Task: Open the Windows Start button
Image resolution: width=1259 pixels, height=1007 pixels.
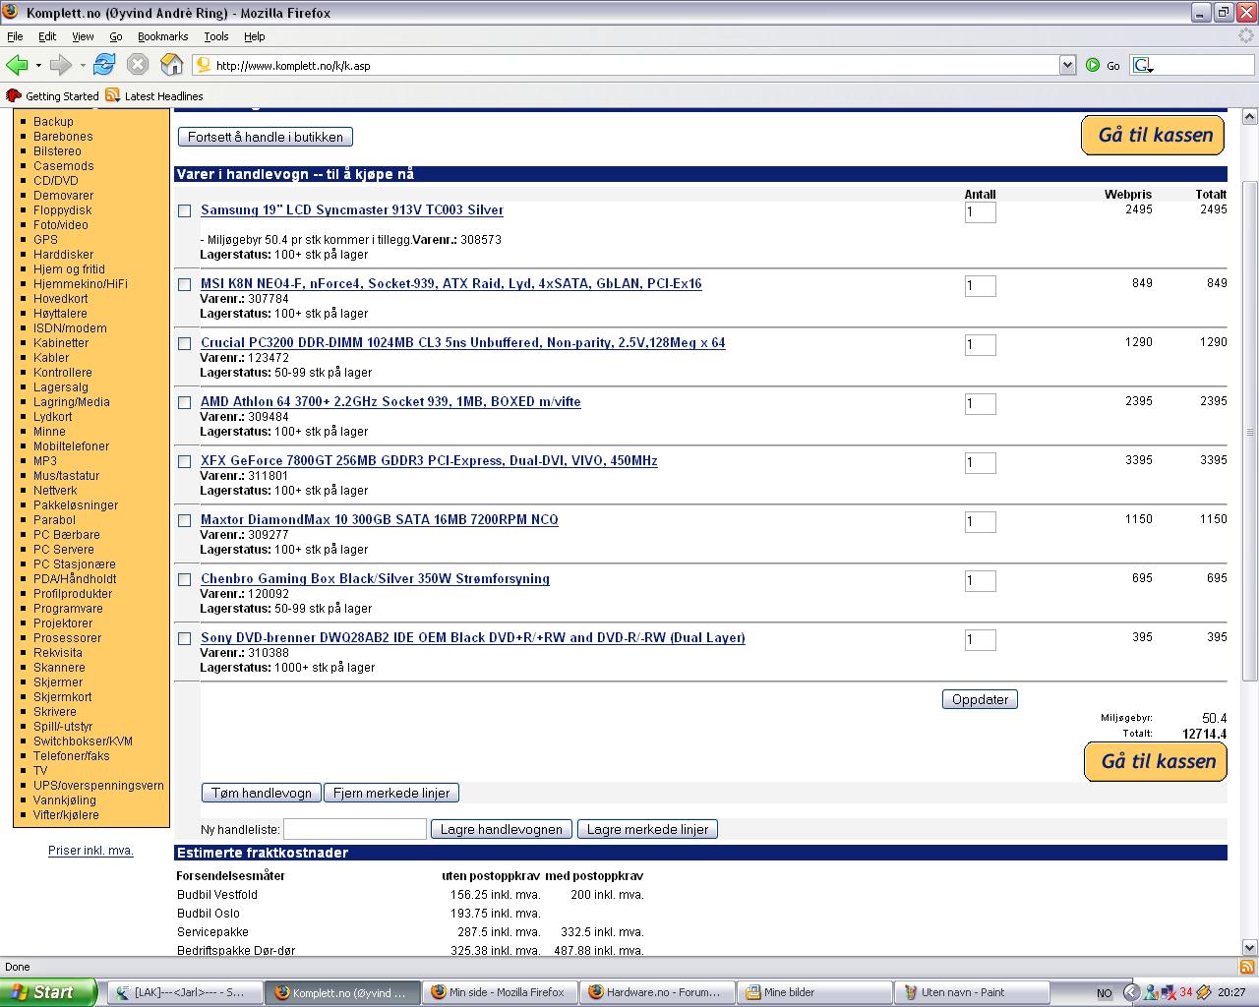Action: tap(48, 992)
